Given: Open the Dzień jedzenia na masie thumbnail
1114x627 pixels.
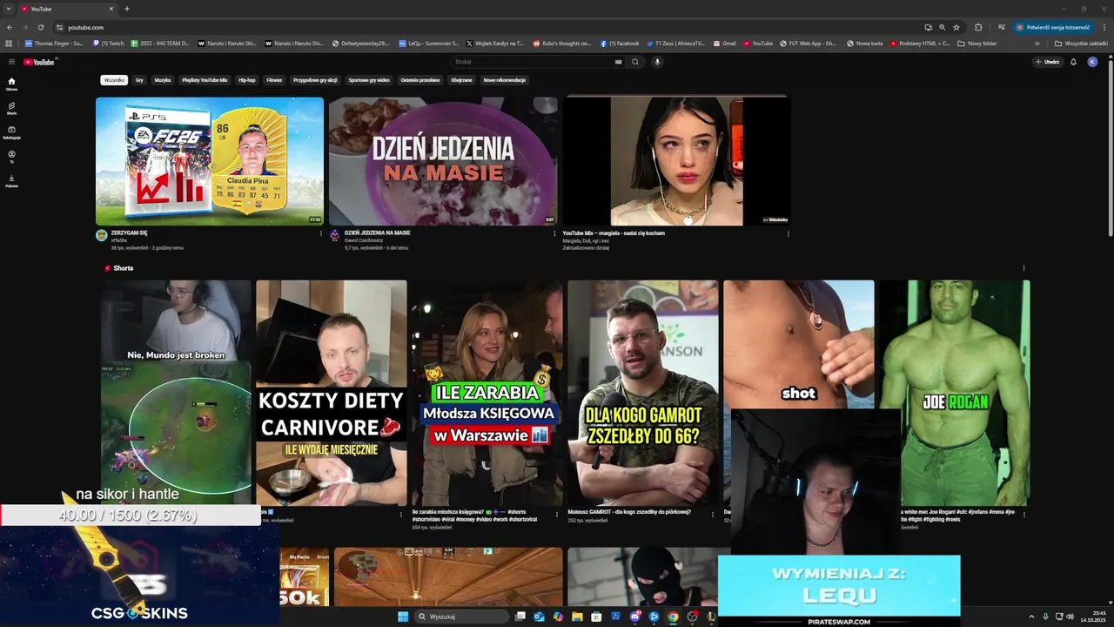Looking at the screenshot, I should pyautogui.click(x=443, y=161).
